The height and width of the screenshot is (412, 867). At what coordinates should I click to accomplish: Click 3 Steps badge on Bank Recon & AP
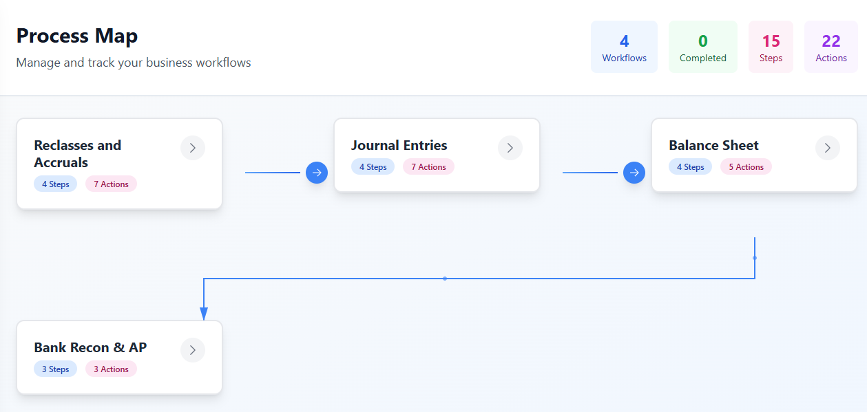pos(55,369)
